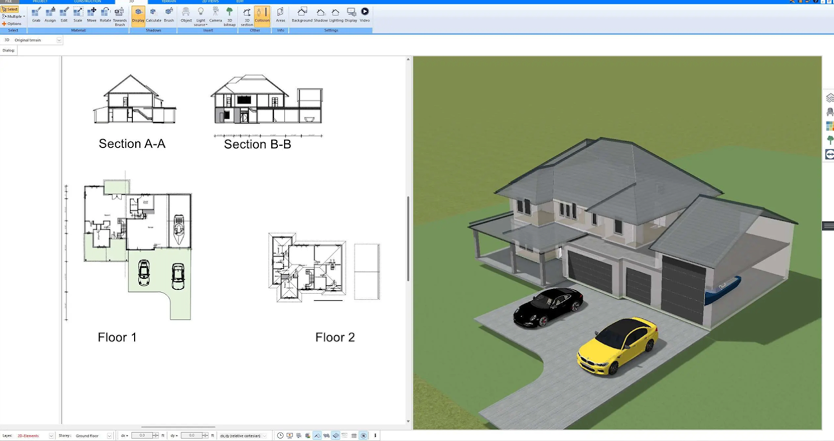Image resolution: width=834 pixels, height=441 pixels.
Task: Open the furniture catalog chair icon
Action: click(830, 112)
